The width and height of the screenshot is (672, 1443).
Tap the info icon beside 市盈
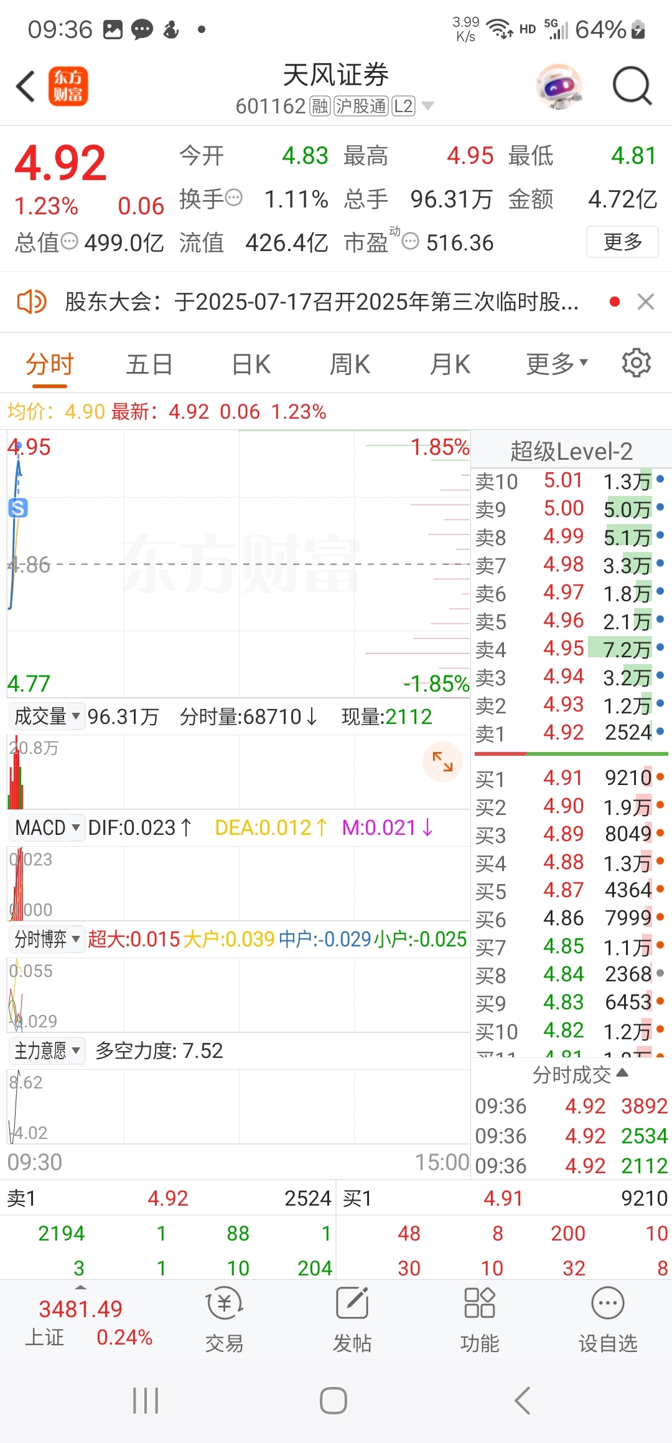coord(410,242)
